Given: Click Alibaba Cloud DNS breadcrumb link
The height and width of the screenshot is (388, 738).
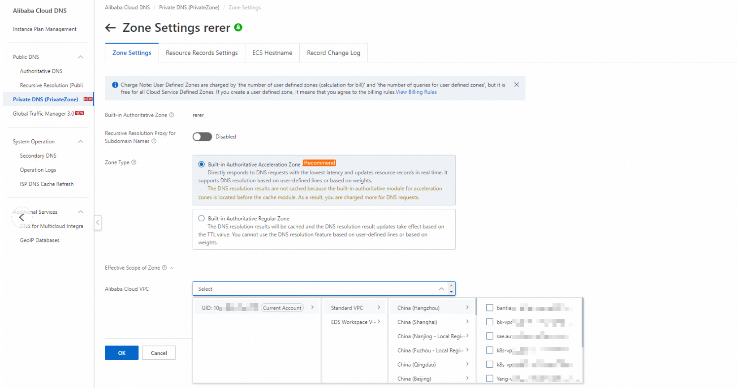Looking at the screenshot, I should tap(127, 8).
